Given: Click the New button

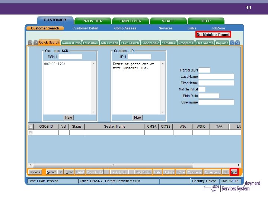Looking at the screenshot, I should (234, 172).
